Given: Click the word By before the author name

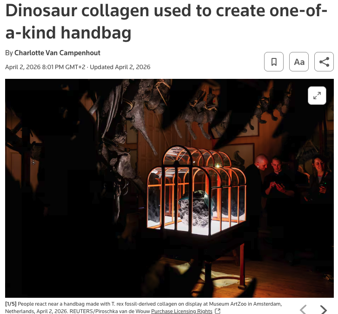Looking at the screenshot, I should pyautogui.click(x=9, y=53).
